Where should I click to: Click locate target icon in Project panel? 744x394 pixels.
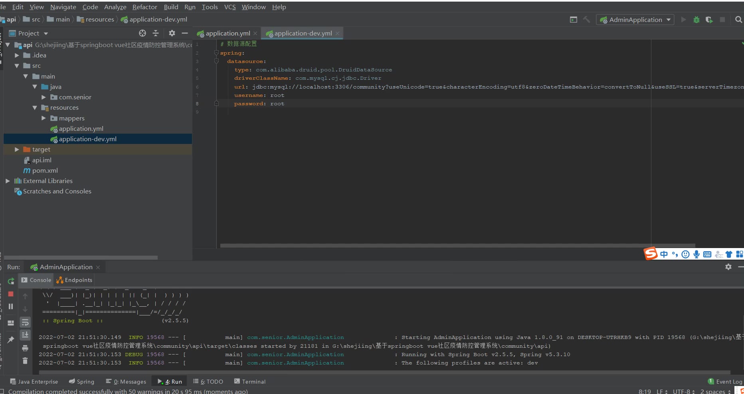142,33
